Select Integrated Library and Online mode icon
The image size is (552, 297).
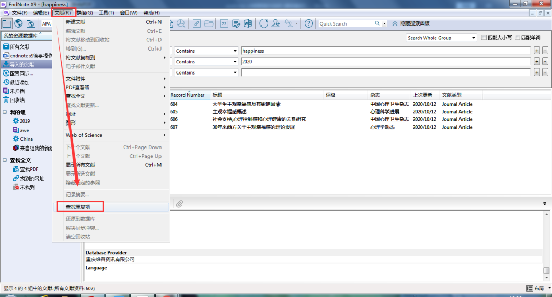(31, 23)
